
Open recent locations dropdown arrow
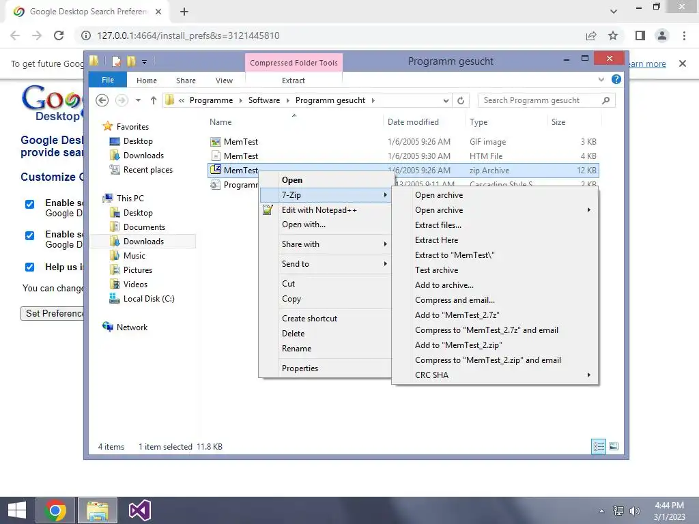(x=138, y=100)
